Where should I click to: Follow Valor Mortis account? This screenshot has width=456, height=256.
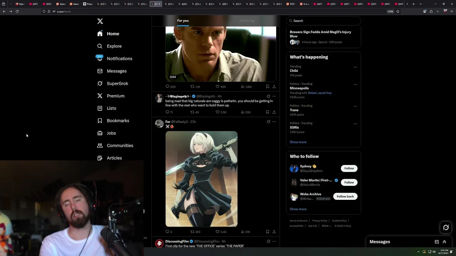coord(349,182)
